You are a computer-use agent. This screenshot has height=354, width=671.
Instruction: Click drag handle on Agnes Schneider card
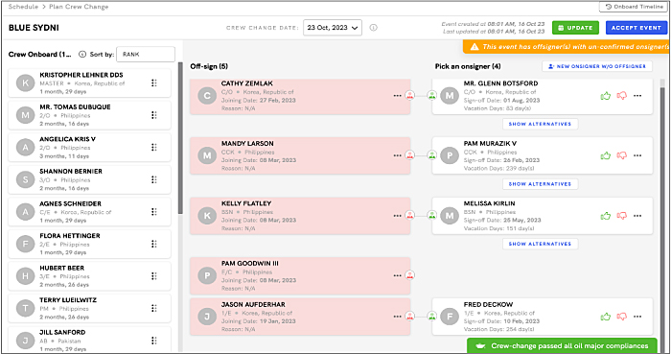point(154,211)
